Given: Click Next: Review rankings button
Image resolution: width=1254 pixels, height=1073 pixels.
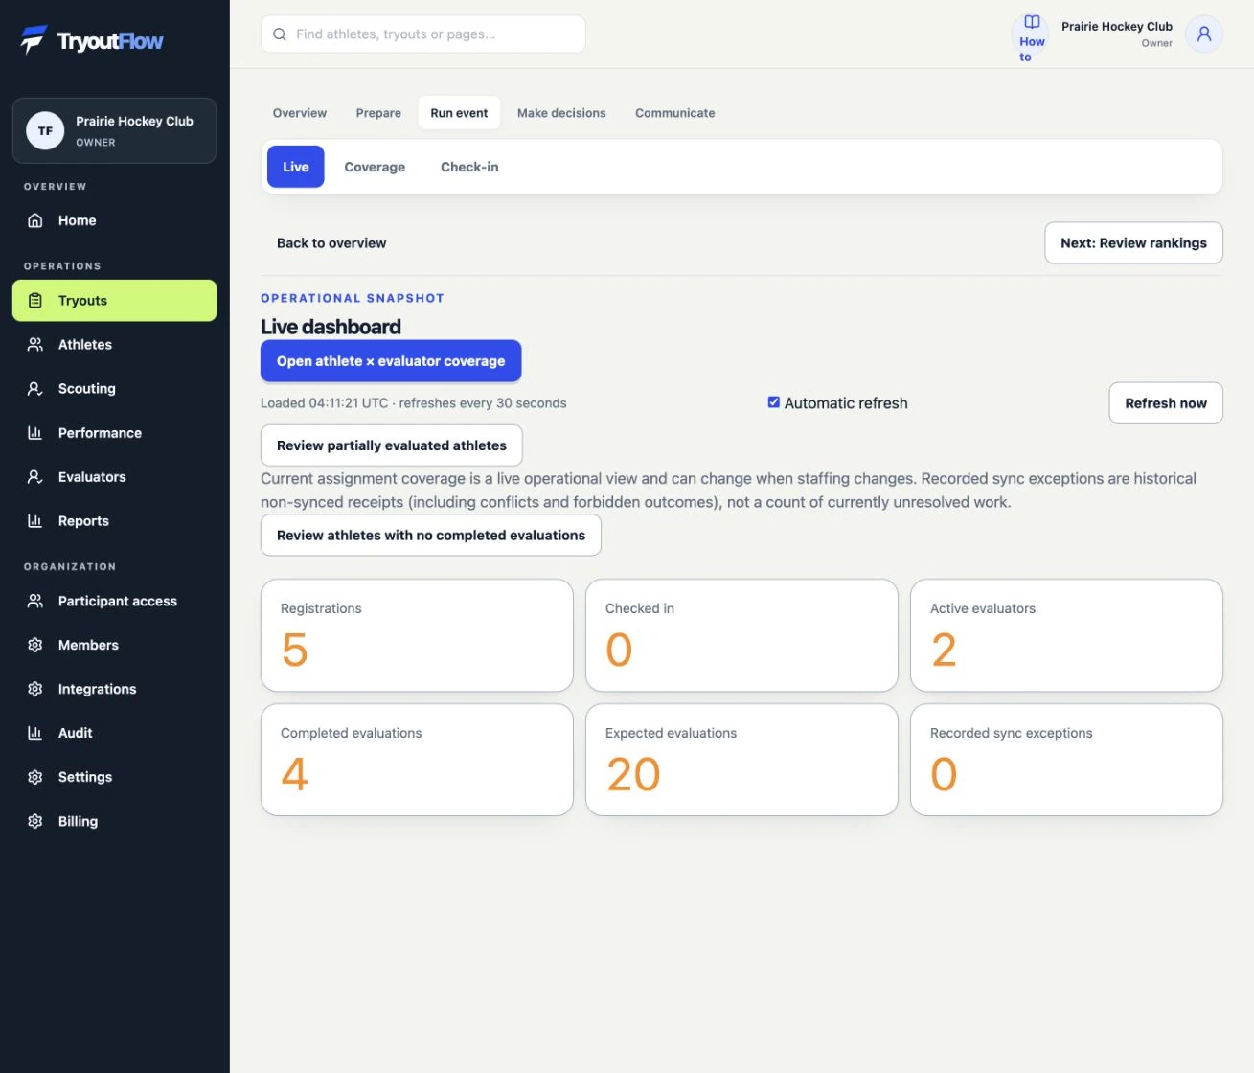Looking at the screenshot, I should [1133, 243].
